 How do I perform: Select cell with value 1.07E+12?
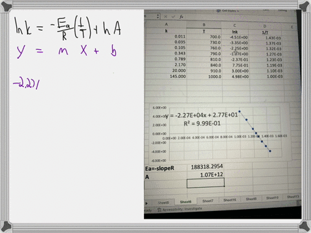(211, 175)
